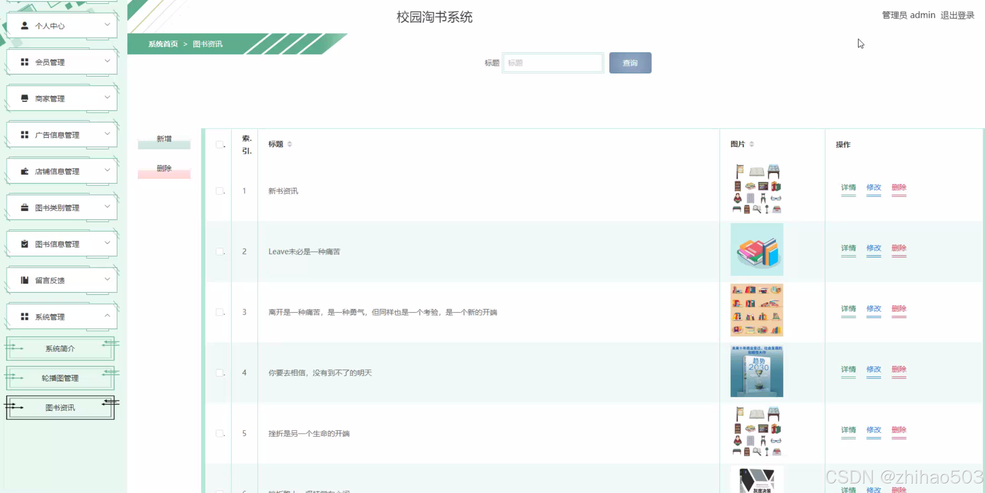Viewport: 985px width, 493px height.
Task: Open 系统简介 submenu item
Action: click(x=60, y=348)
